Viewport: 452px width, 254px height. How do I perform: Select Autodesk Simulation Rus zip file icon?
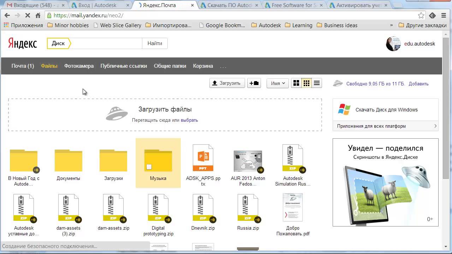[x=293, y=158]
